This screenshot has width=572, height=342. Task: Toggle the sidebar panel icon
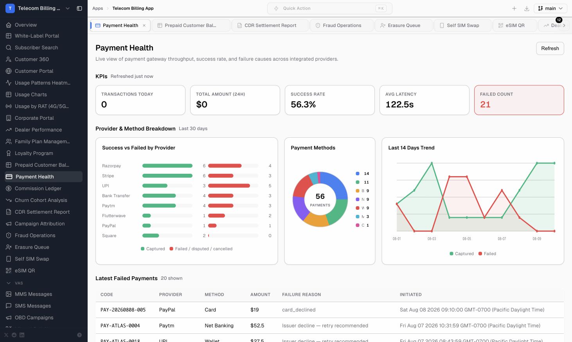pos(79,8)
